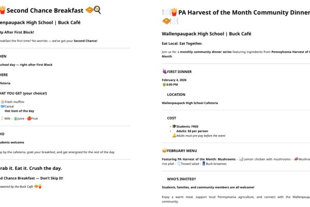The image size is (310, 207).
Task: Click the Second Chance Breakfast title text
Action: tap(45, 10)
